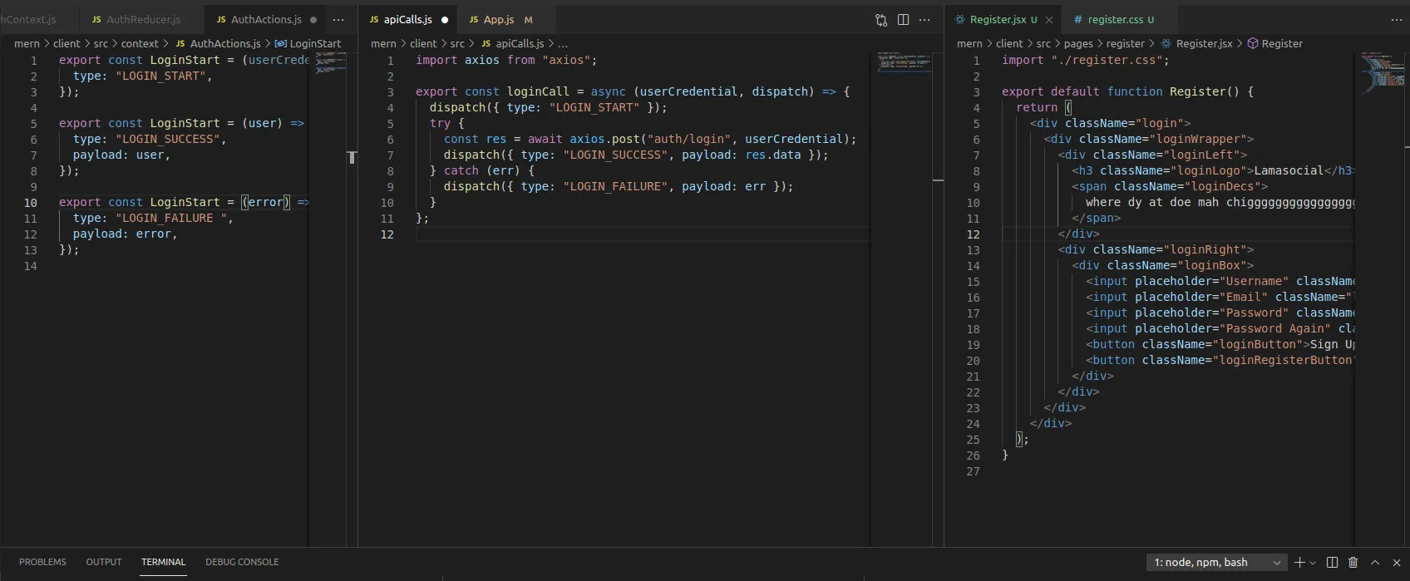Open more actions for Register.jsx editor group

click(1396, 20)
